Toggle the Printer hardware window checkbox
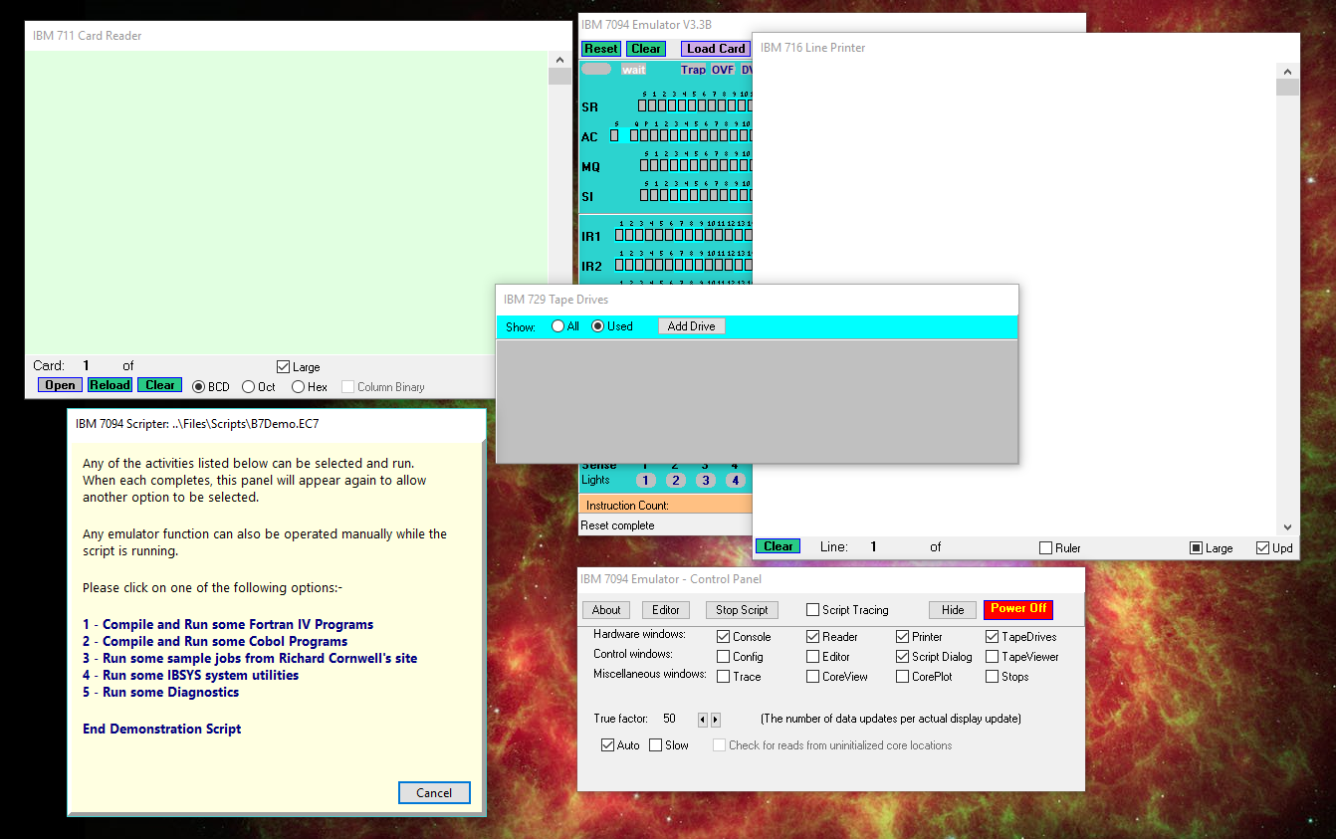The width and height of the screenshot is (1336, 839). pos(903,637)
